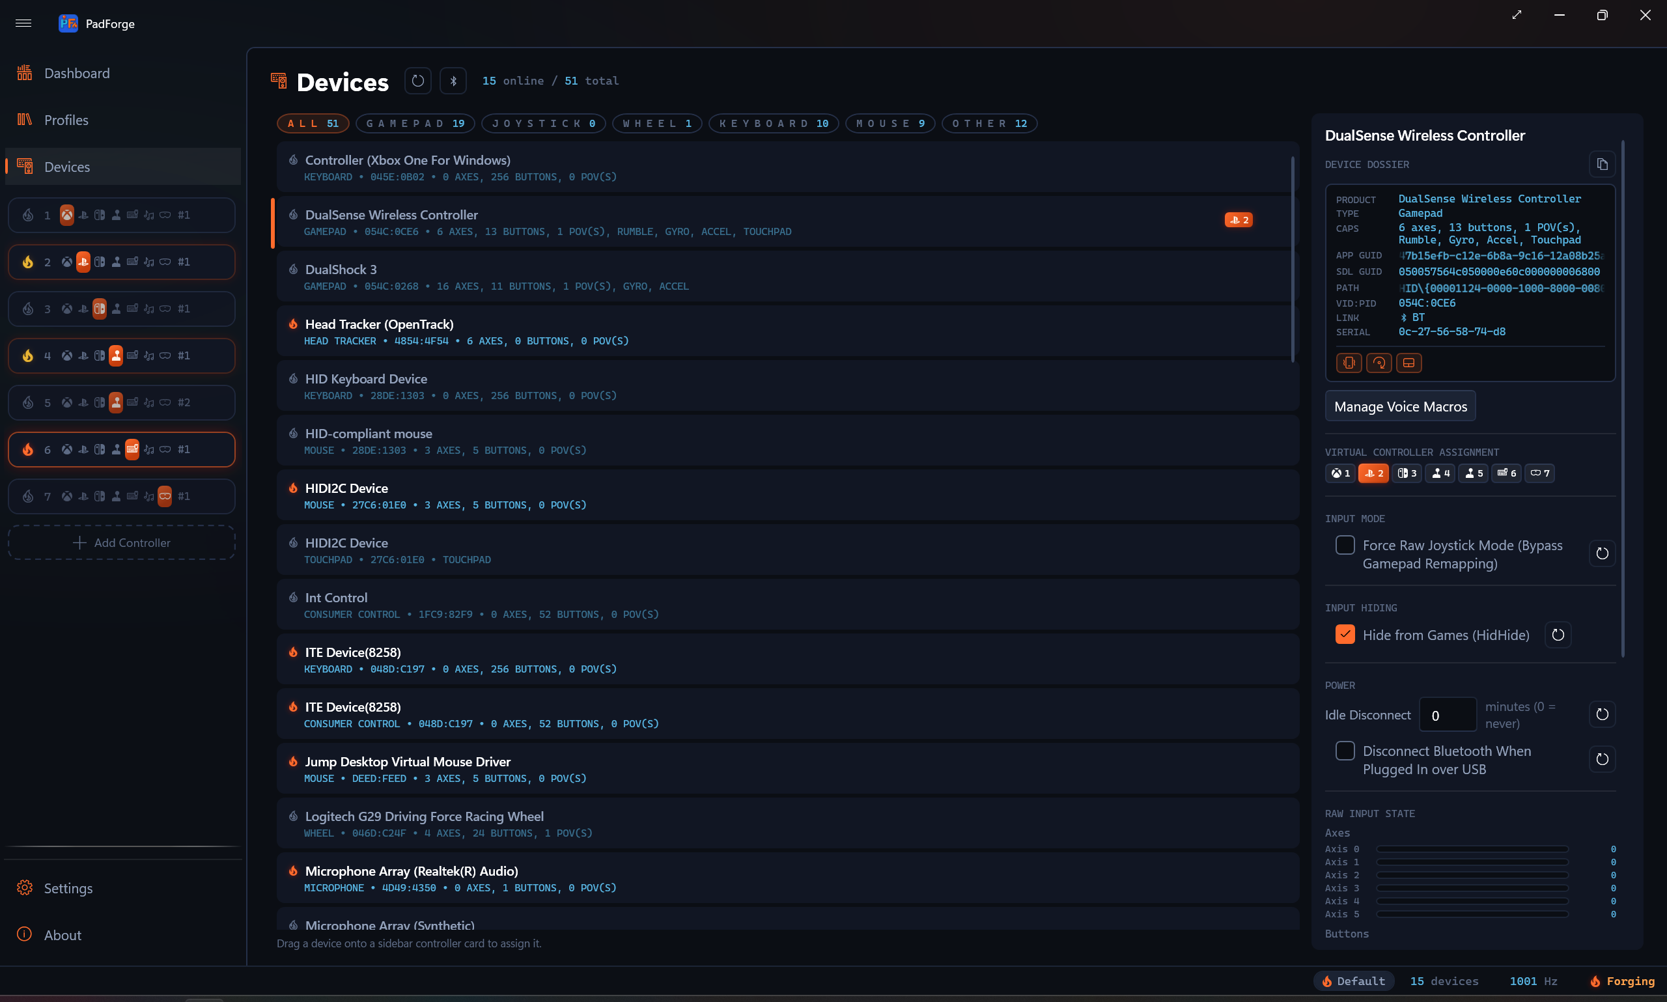Click Manage Voice Macros button
1667x1002 pixels.
coord(1400,406)
